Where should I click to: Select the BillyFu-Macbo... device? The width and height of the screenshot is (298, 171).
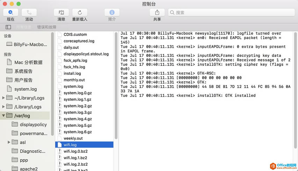click(27, 44)
